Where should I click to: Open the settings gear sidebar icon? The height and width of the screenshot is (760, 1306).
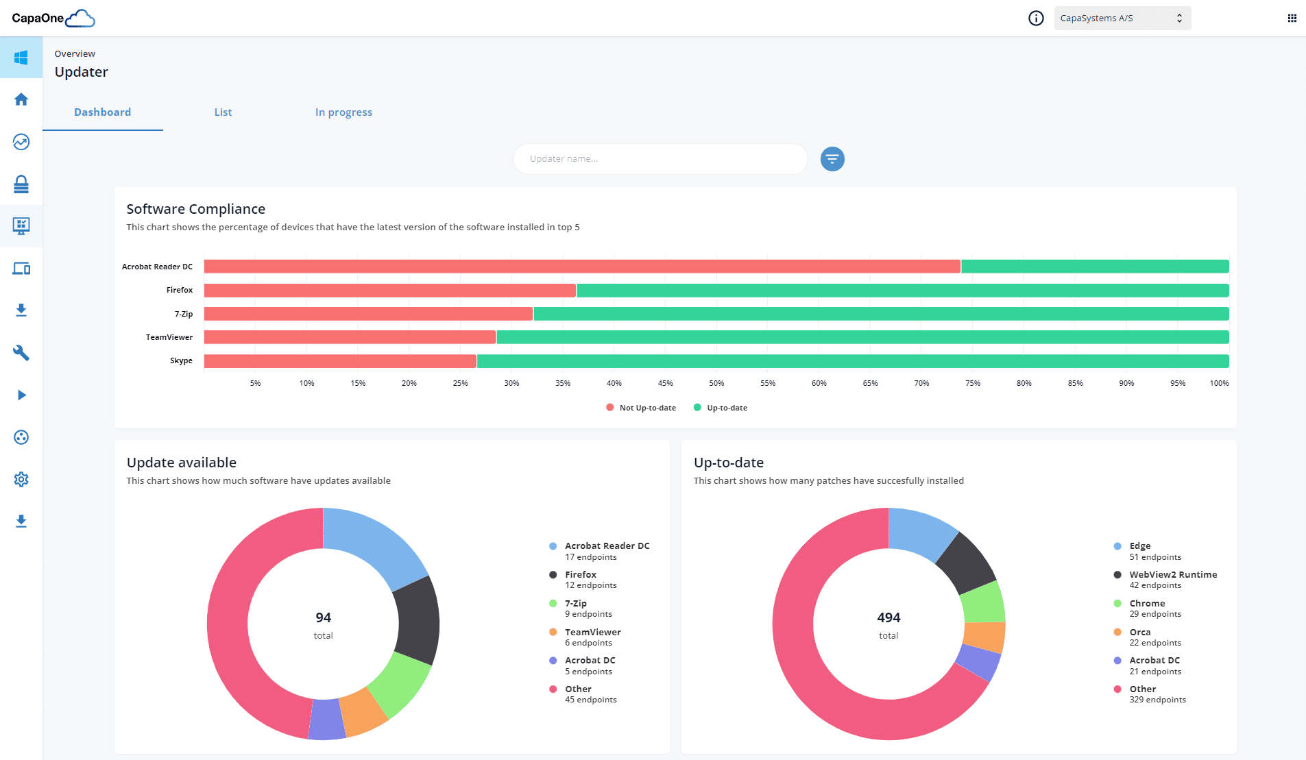point(21,480)
